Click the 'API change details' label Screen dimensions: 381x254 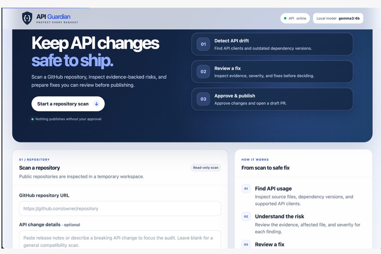(x=40, y=225)
